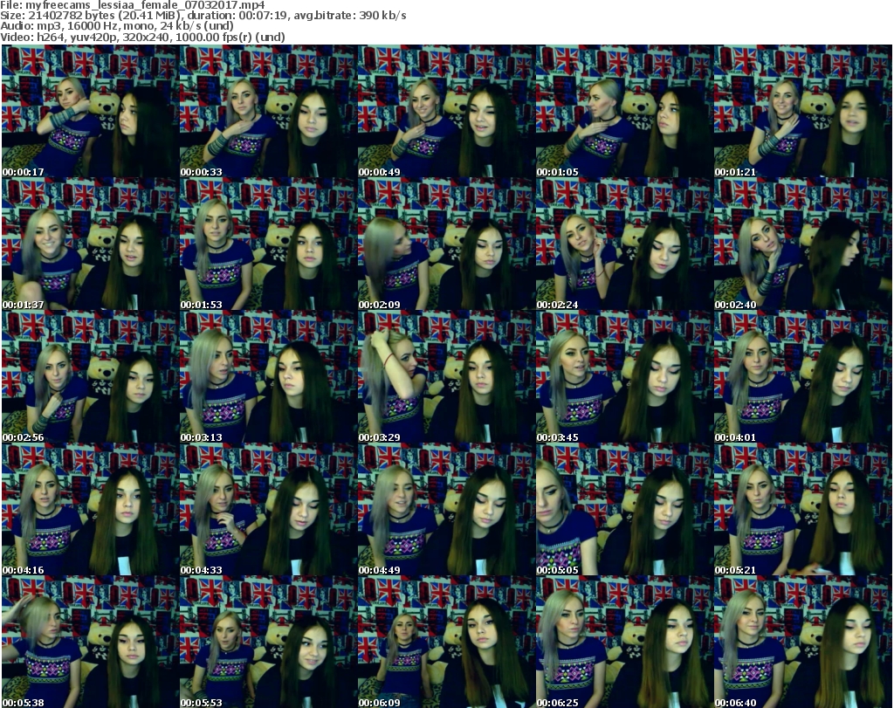Click the preview frame at 00:01:21
The height and width of the screenshot is (708, 894).
click(802, 111)
